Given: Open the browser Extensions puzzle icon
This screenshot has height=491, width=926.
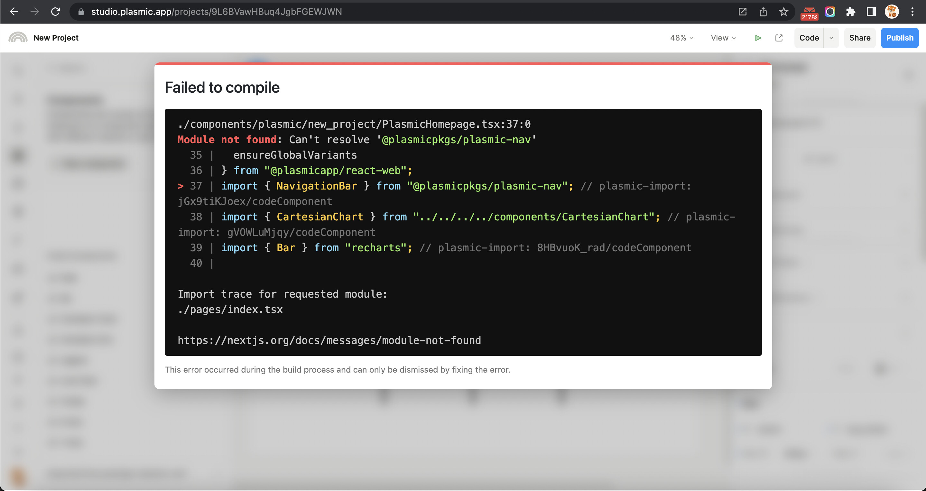Looking at the screenshot, I should [850, 12].
